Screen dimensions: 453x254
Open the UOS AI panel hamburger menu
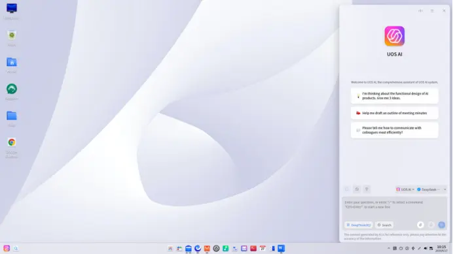pyautogui.click(x=432, y=10)
